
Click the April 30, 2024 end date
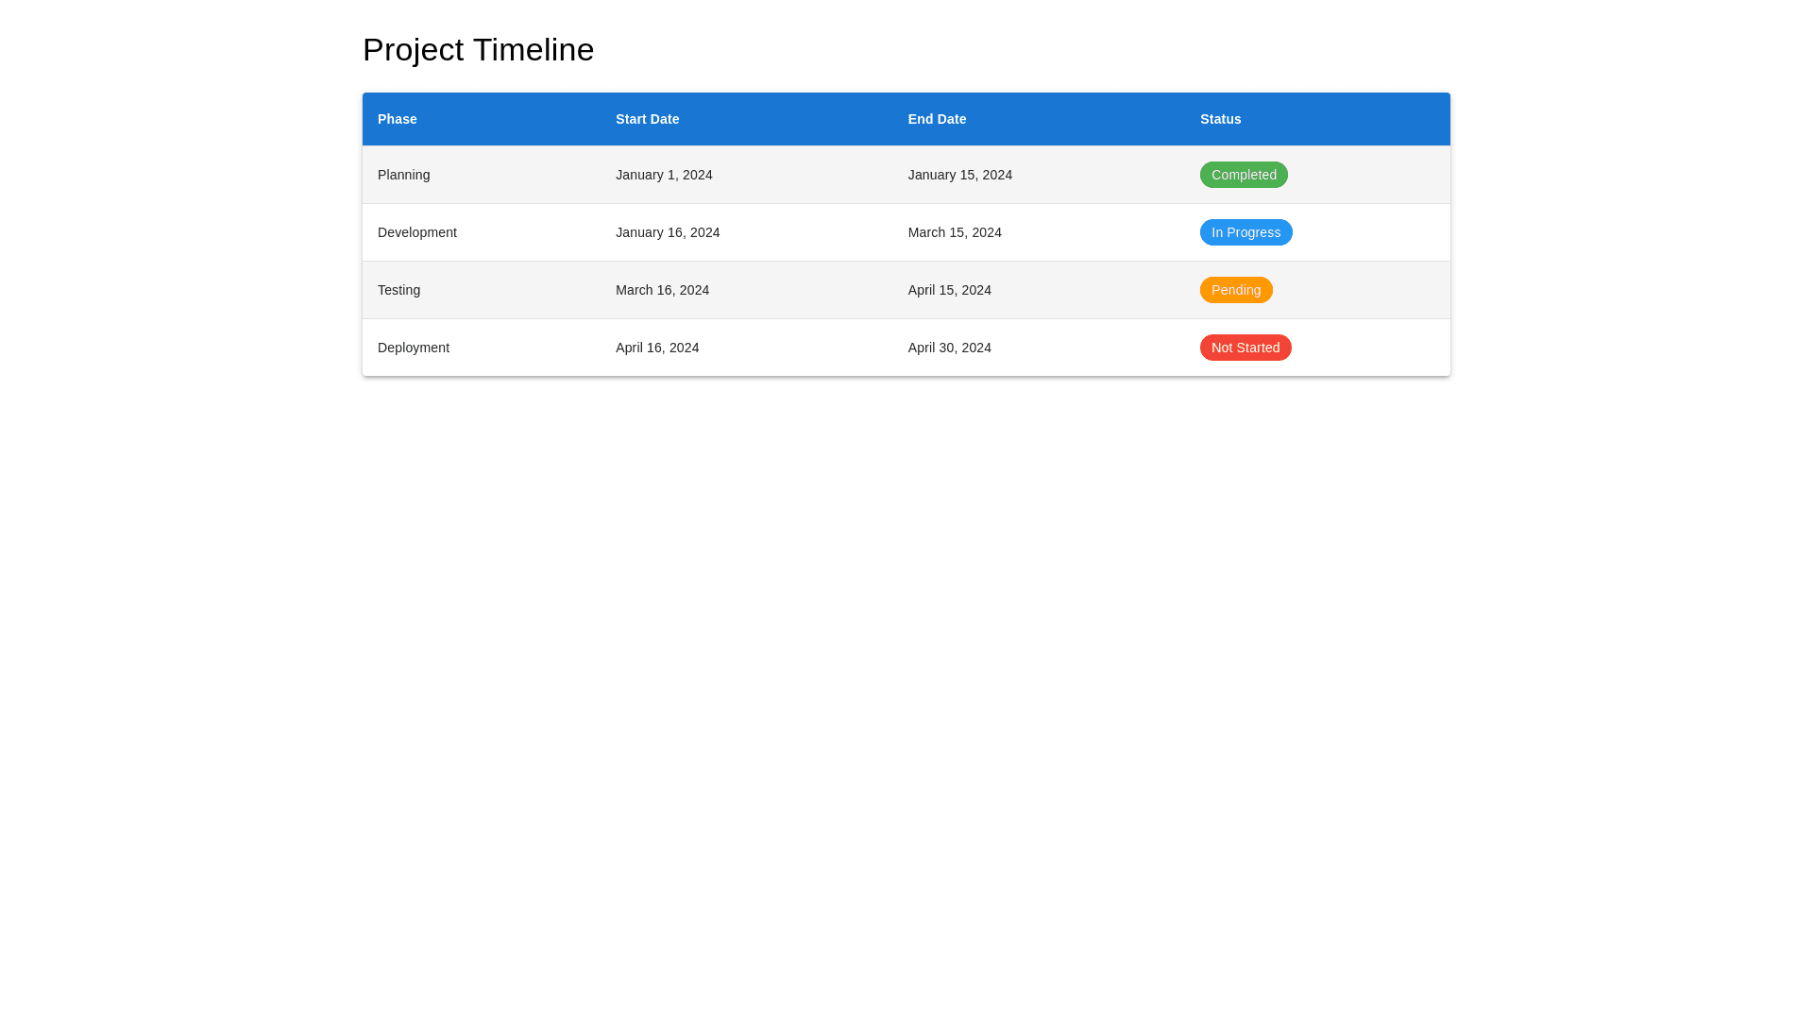point(949,348)
